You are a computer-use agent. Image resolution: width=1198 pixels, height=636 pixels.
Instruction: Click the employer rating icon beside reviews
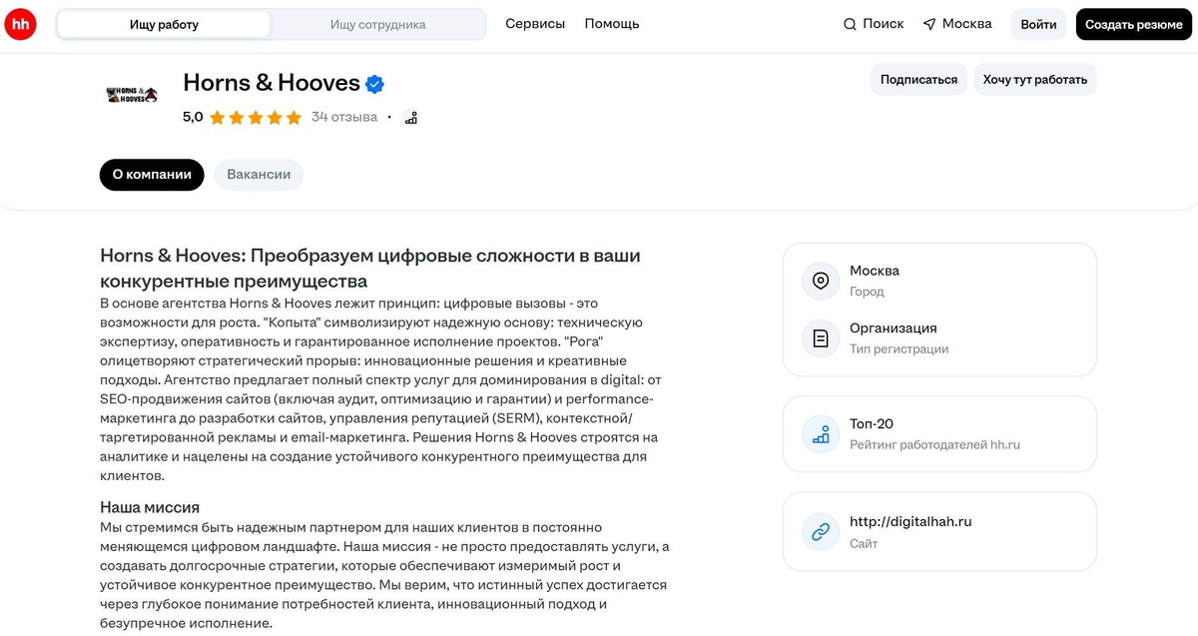pos(410,118)
